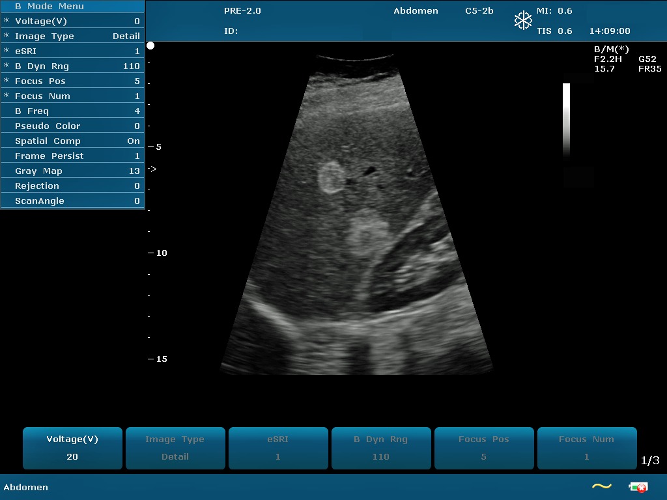Click the white dot depth marker
This screenshot has height=500, width=667.
coord(150,46)
